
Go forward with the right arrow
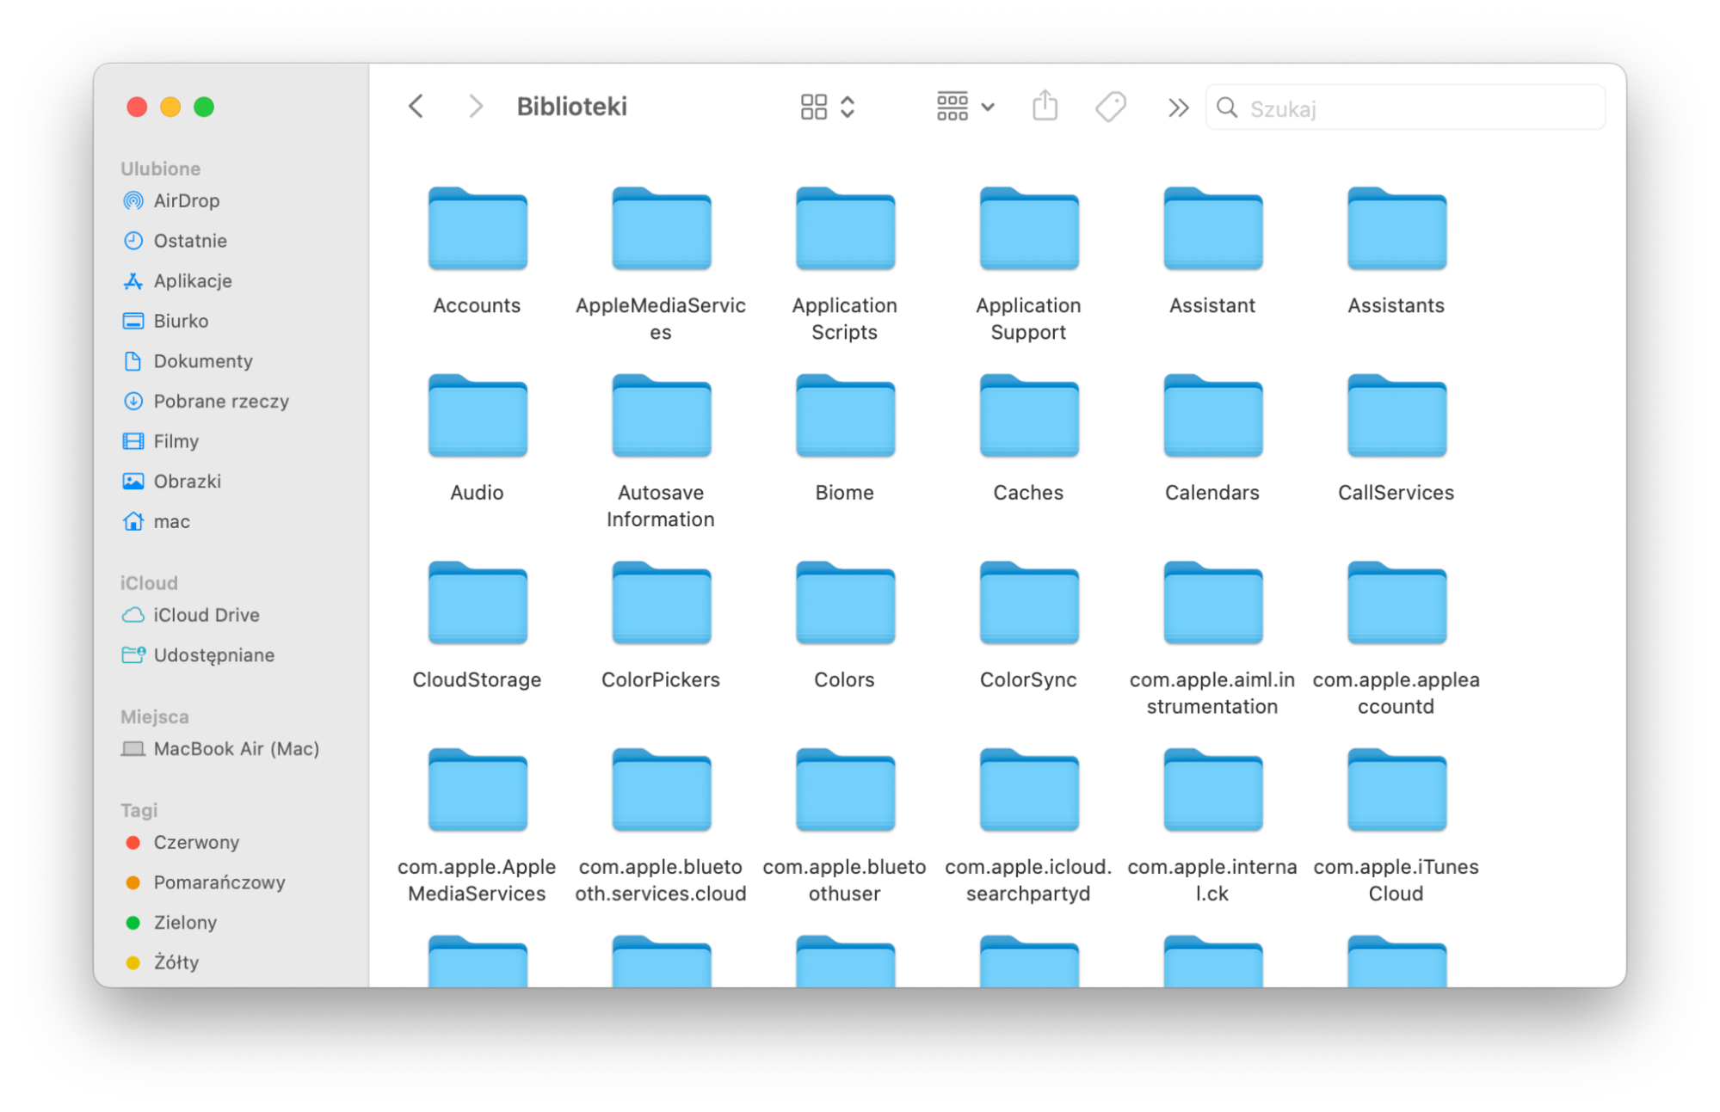475,107
